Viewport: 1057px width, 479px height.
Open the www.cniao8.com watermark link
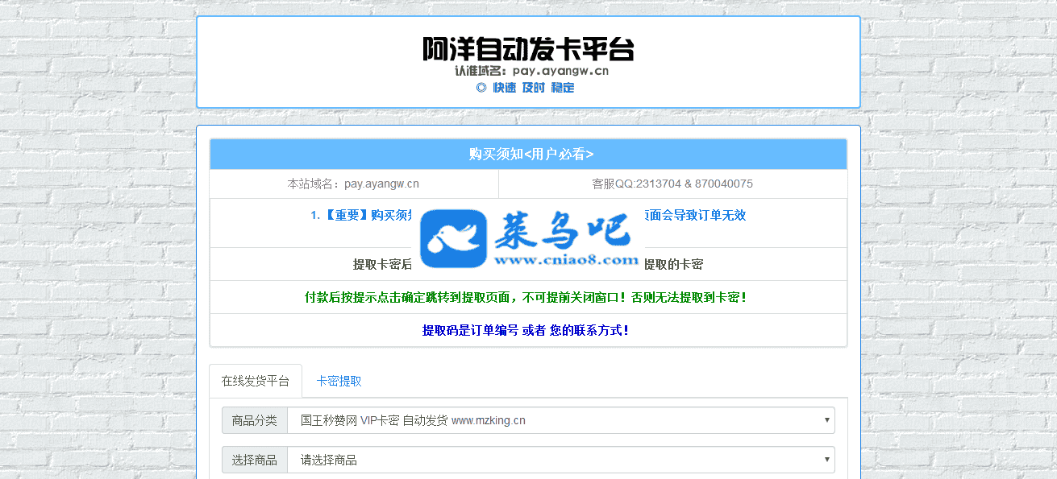click(x=566, y=260)
